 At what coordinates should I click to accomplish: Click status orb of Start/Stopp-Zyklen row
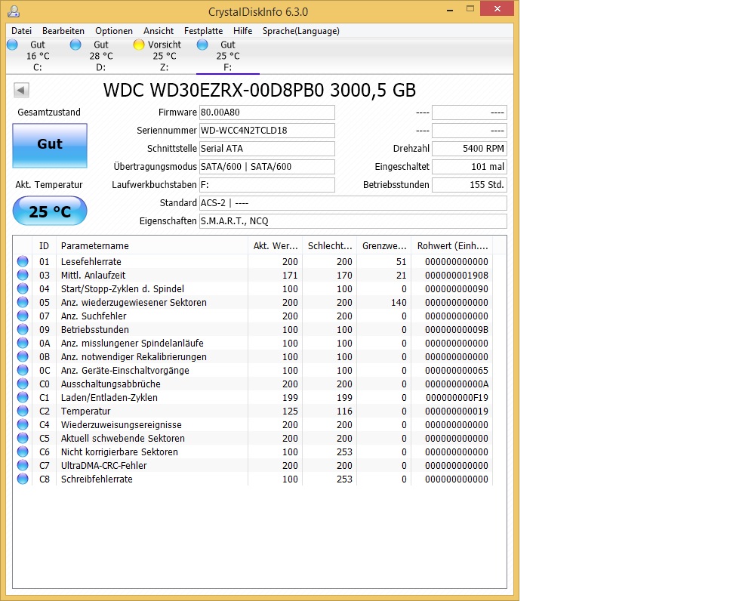(23, 288)
